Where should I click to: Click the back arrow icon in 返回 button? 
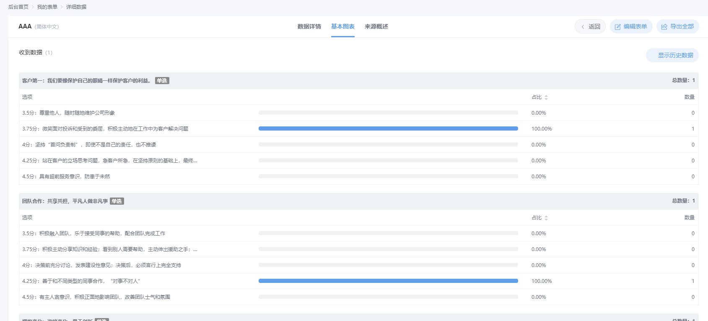583,27
